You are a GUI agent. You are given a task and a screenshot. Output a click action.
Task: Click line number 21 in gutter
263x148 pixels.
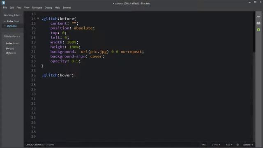[x=33, y=52]
